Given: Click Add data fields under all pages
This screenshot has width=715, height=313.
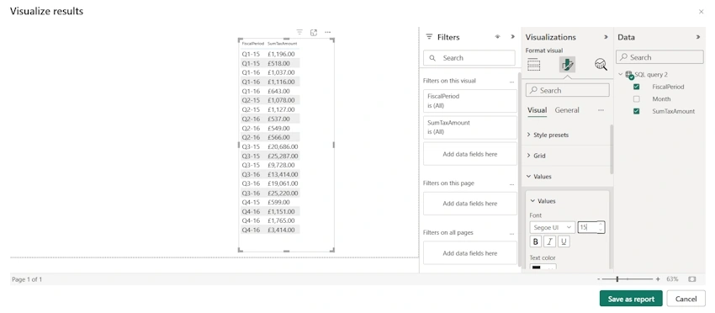Looking at the screenshot, I should coord(469,253).
